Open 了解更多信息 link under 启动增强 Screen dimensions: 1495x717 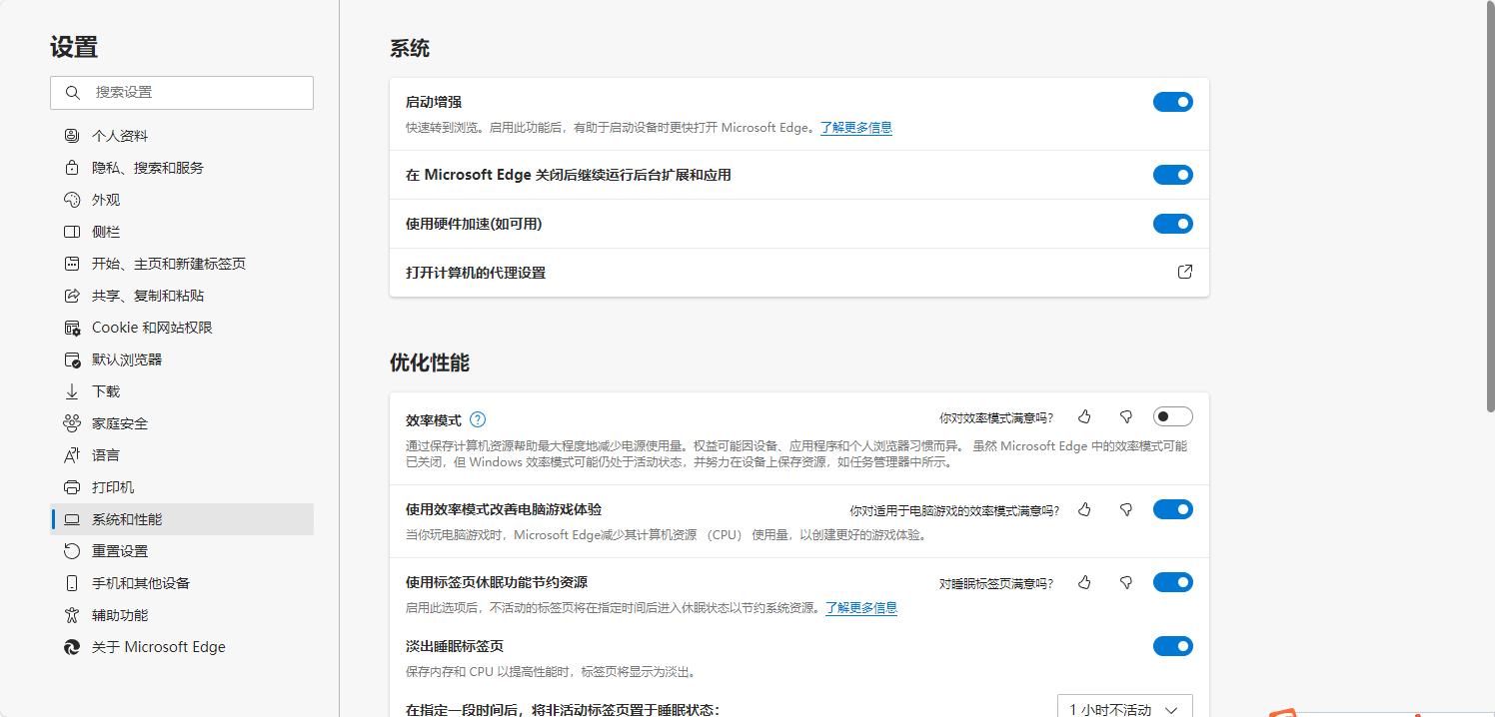point(855,127)
